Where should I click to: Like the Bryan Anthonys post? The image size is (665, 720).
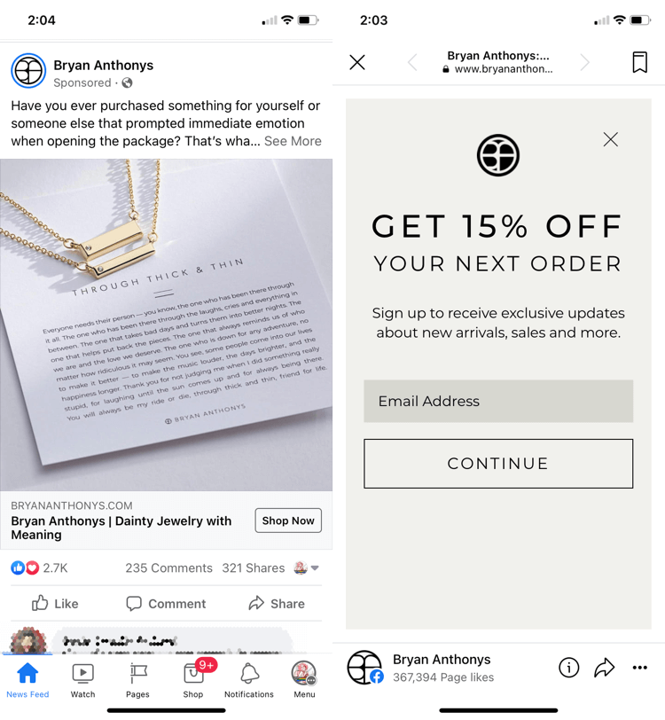tap(55, 603)
